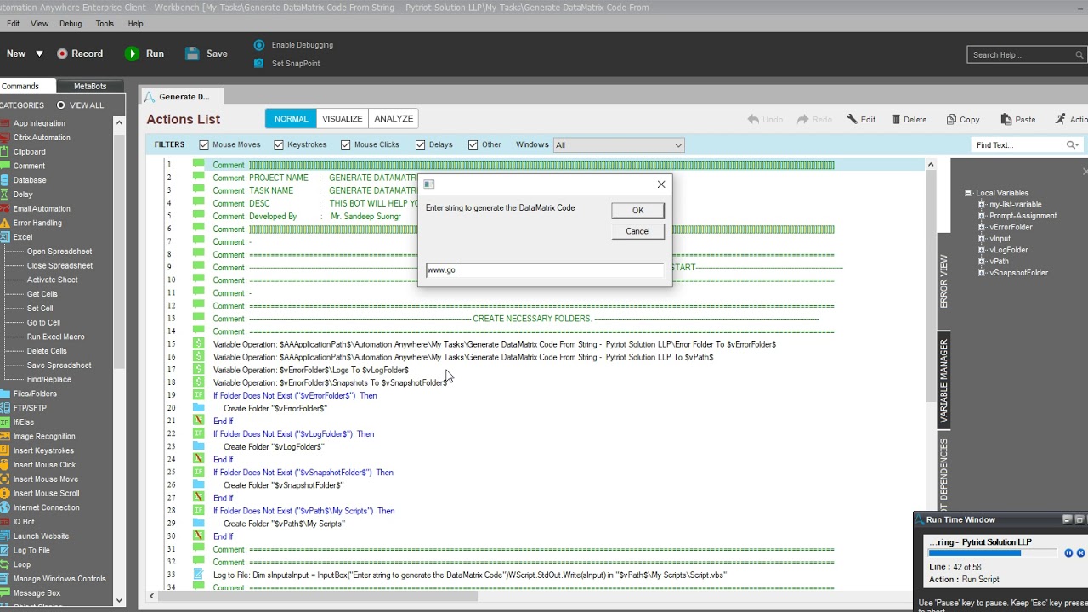The width and height of the screenshot is (1088, 612).
Task: Open the Edit menu
Action: tap(13, 24)
